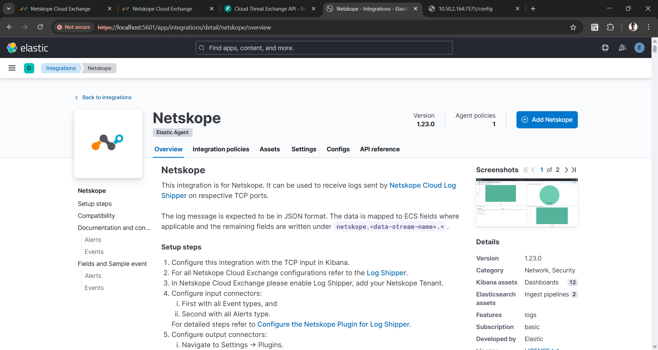The height and width of the screenshot is (350, 658).
Task: Open the API reference tab
Action: (380, 149)
